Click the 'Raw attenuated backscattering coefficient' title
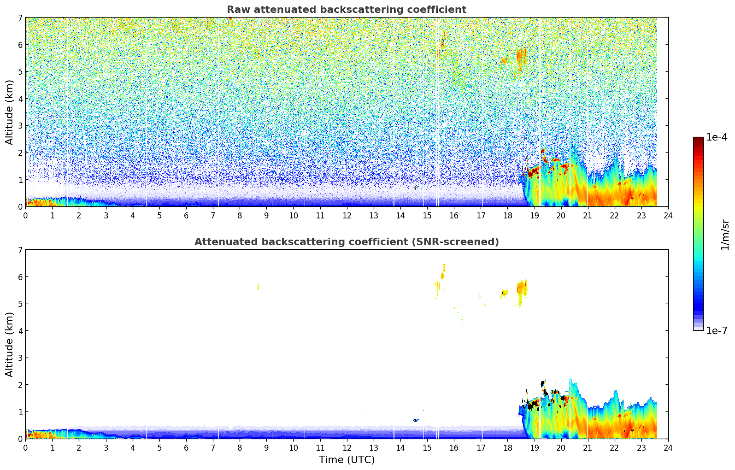The height and width of the screenshot is (470, 735). click(x=346, y=10)
